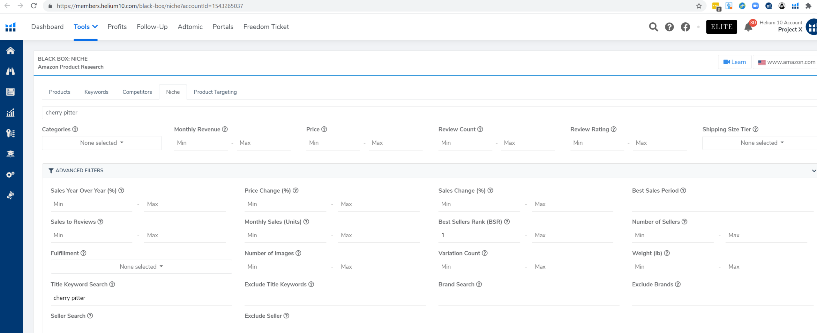Click the Monthly Revenue Min input field

[x=201, y=143]
